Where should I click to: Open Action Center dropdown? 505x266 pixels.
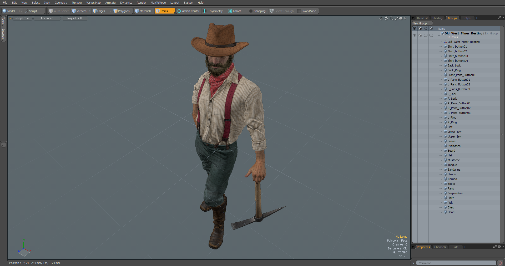point(188,11)
